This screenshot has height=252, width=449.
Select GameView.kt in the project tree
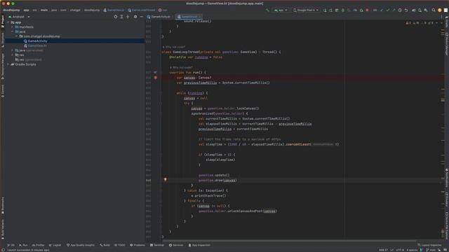[x=37, y=45]
